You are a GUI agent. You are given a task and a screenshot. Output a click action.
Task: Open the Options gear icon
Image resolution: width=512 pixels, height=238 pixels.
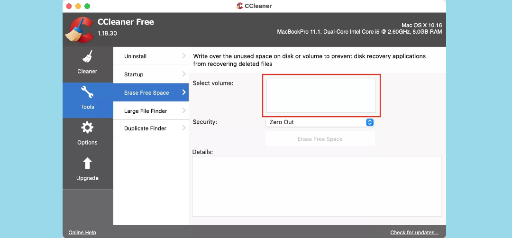[x=87, y=128]
